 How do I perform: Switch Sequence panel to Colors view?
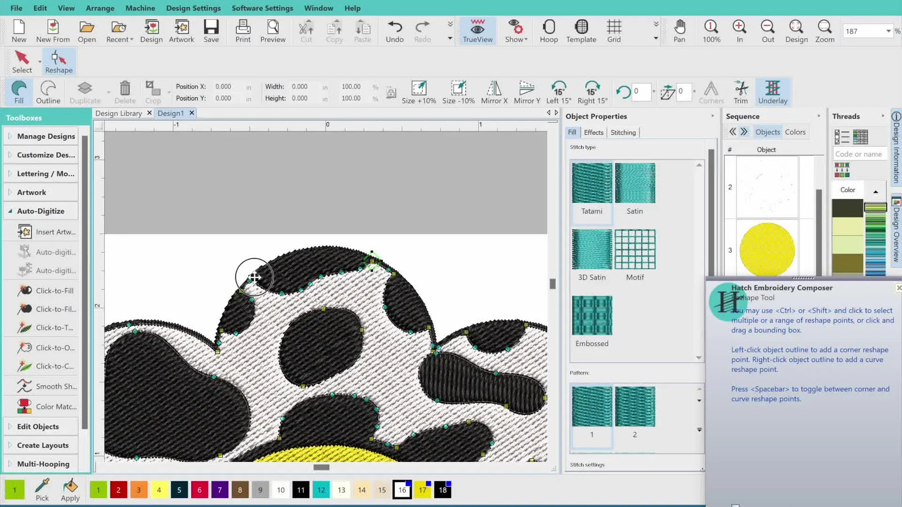coord(795,132)
